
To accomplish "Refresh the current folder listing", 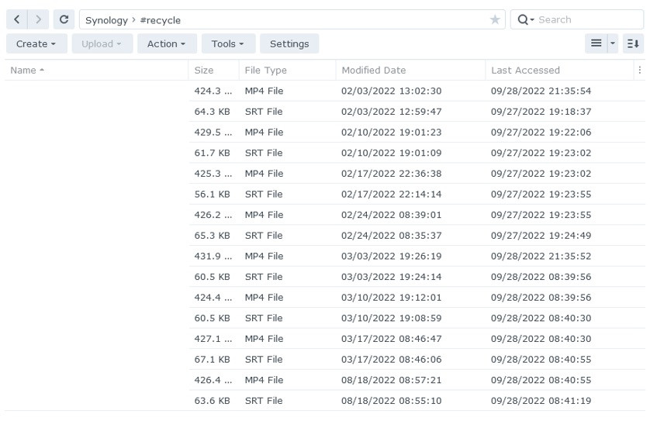I will pos(64,19).
